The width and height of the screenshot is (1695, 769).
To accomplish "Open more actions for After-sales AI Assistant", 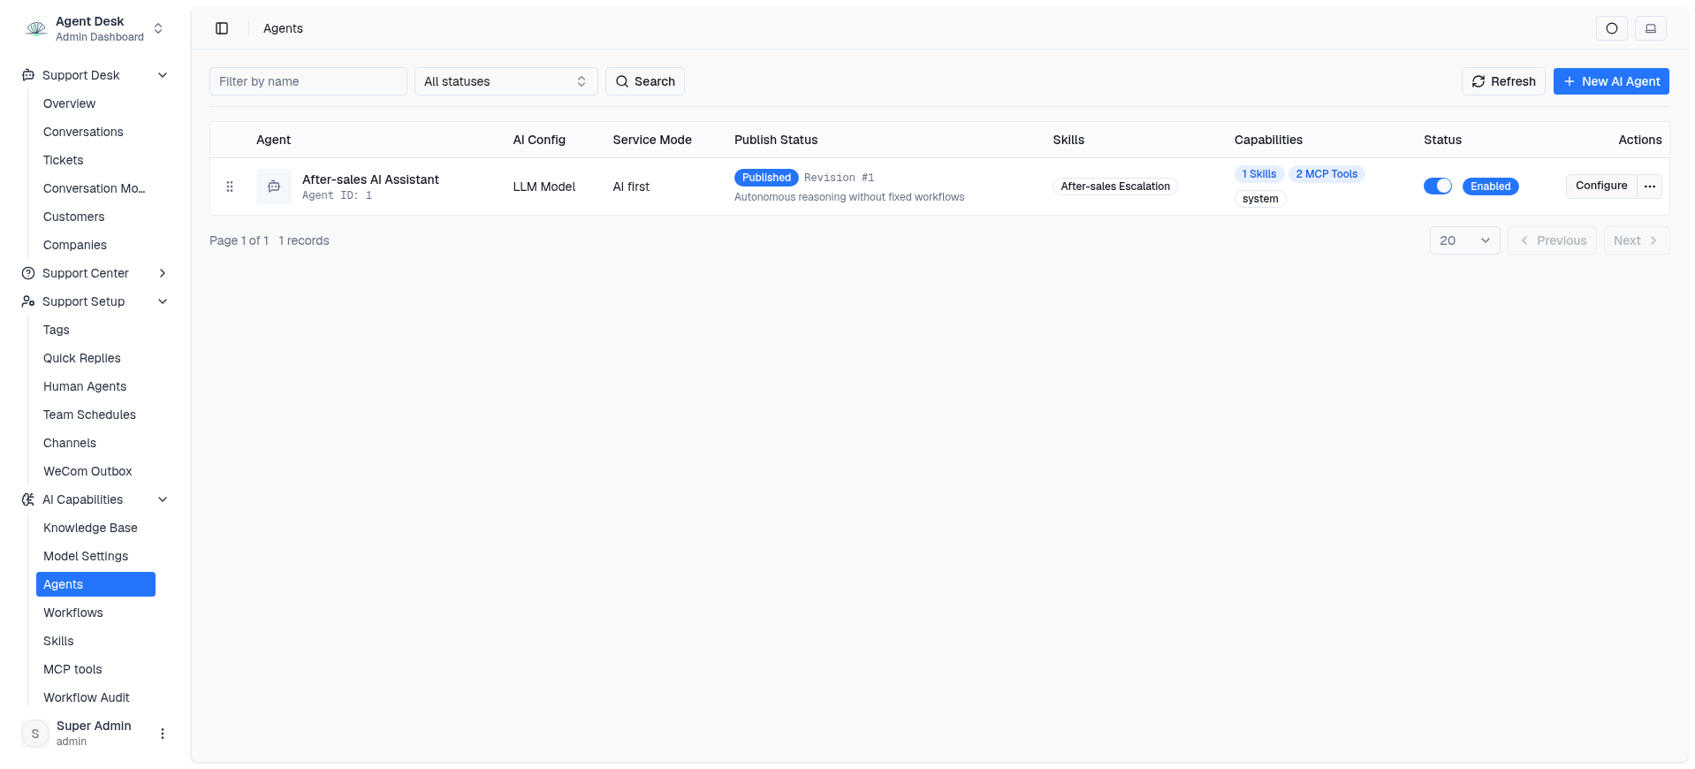I will [1650, 187].
